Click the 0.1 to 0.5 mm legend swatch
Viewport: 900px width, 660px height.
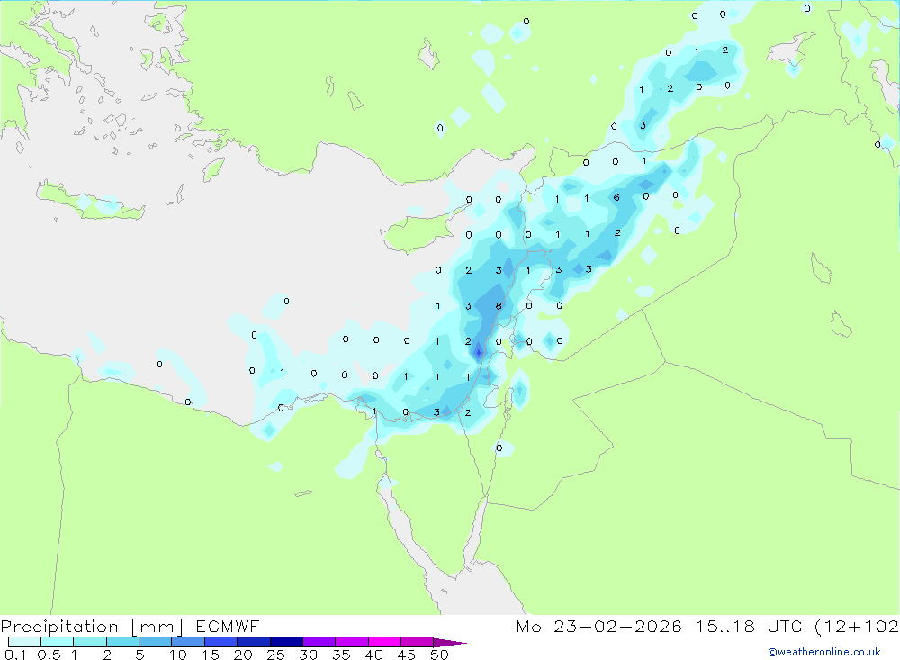point(24,642)
